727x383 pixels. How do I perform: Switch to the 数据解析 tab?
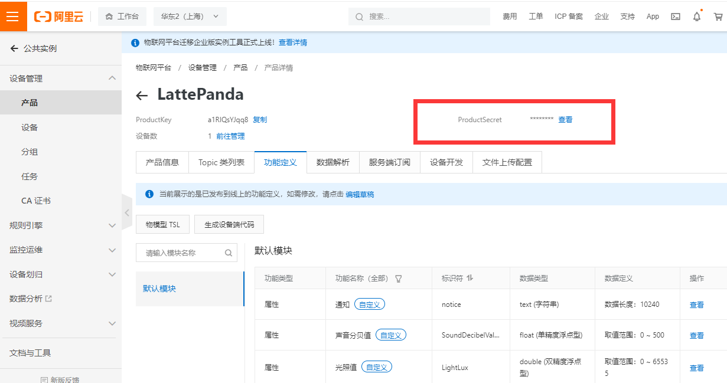click(333, 162)
